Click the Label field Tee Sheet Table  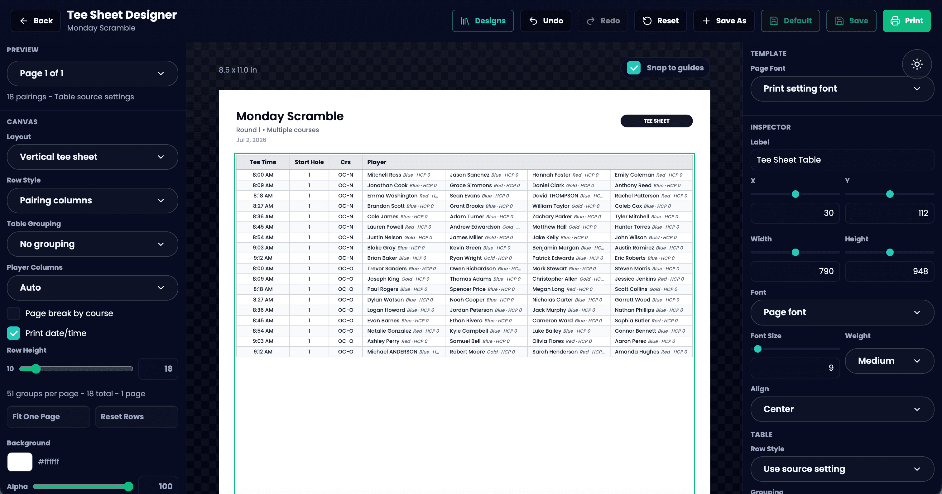(842, 160)
